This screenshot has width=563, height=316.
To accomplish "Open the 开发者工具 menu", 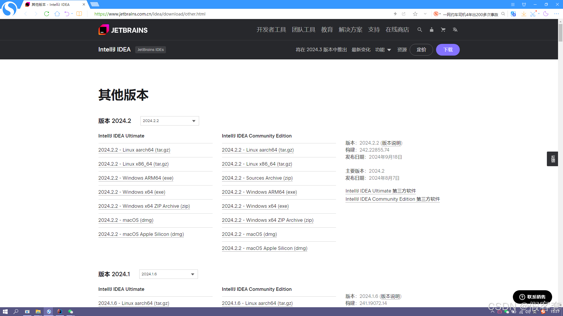I will click(271, 30).
